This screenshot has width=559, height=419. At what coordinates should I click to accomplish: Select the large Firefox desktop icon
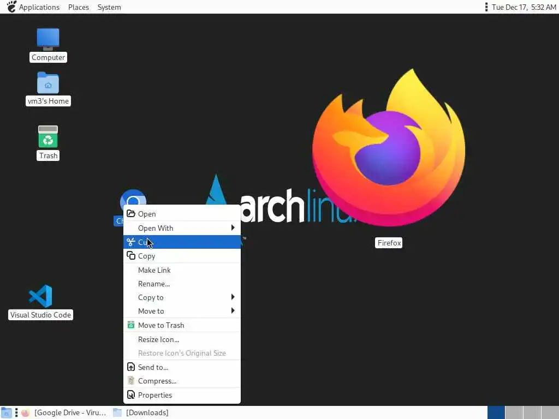click(389, 147)
